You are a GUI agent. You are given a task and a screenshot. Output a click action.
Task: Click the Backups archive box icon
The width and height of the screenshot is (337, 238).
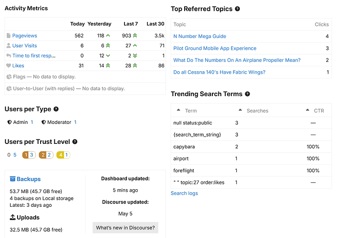point(13,179)
